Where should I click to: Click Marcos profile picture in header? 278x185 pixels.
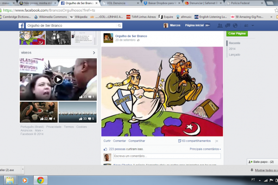[x=166, y=25]
